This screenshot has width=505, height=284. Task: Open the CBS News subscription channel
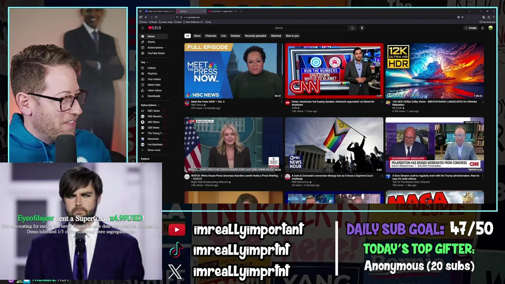click(x=154, y=127)
